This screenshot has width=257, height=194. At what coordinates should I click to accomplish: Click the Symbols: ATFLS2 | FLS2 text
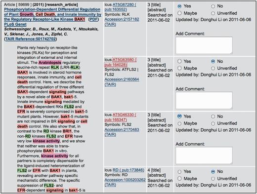pyautogui.click(x=121, y=72)
